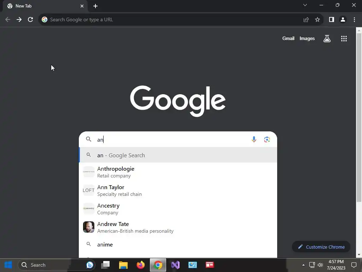
Task: Open the blue monitor app on the taskbar
Action: [x=193, y=265]
